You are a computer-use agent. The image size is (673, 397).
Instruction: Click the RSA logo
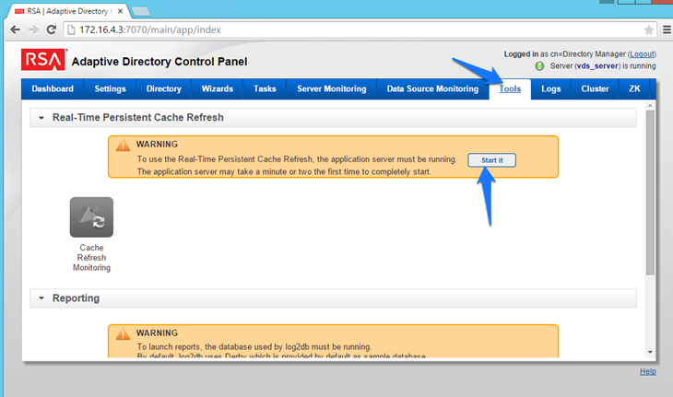pos(43,60)
